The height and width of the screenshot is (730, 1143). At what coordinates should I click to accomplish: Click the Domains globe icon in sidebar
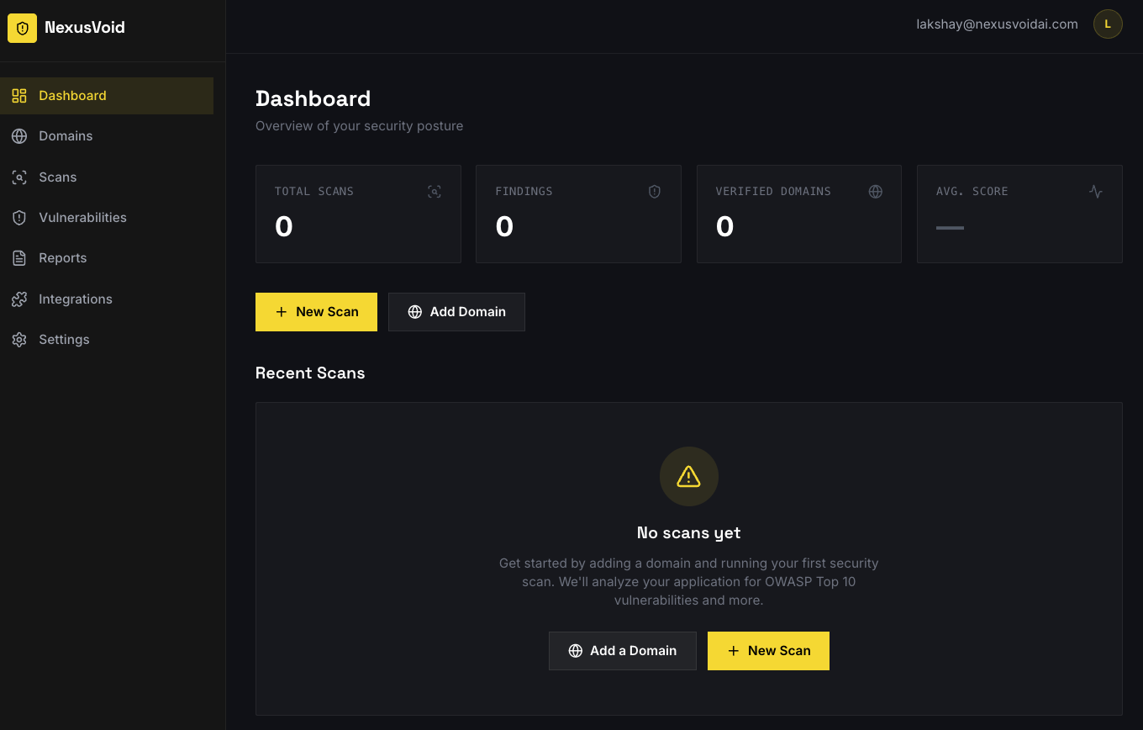point(19,136)
